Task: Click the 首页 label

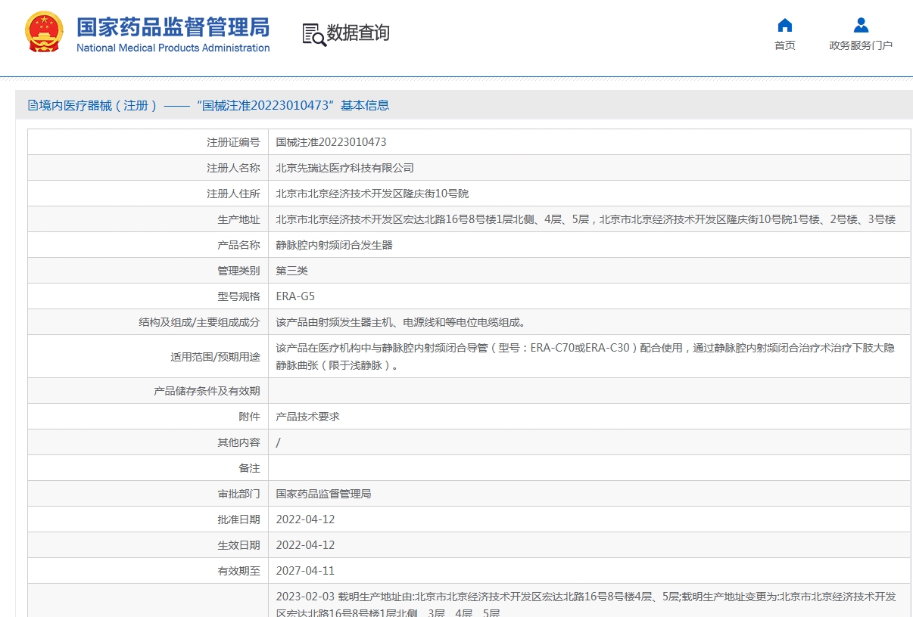Action: tap(785, 45)
